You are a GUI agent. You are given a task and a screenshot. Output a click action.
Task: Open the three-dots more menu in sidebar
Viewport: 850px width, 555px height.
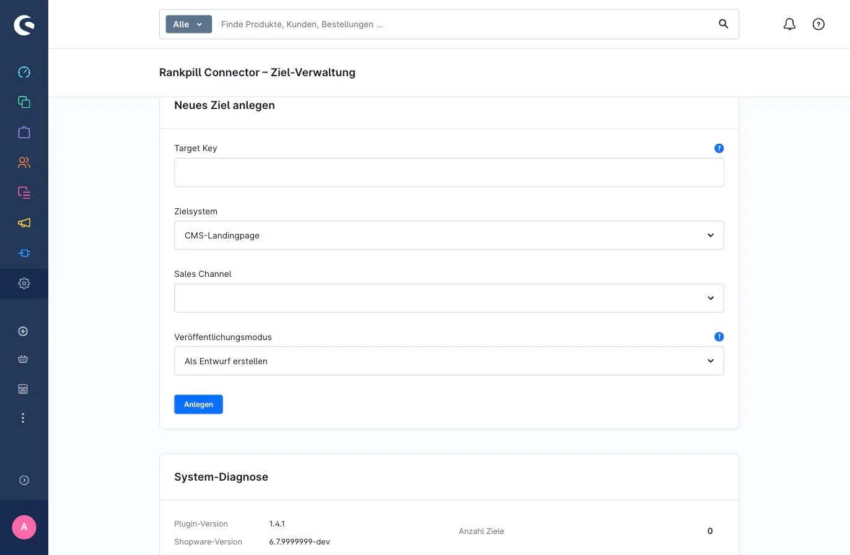tap(23, 418)
